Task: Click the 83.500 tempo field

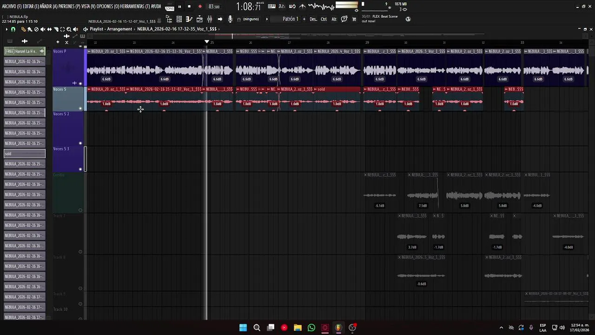Action: 214,7
